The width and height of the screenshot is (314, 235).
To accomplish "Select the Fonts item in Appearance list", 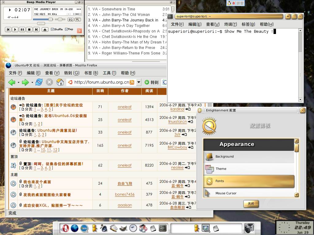I will (249, 181).
